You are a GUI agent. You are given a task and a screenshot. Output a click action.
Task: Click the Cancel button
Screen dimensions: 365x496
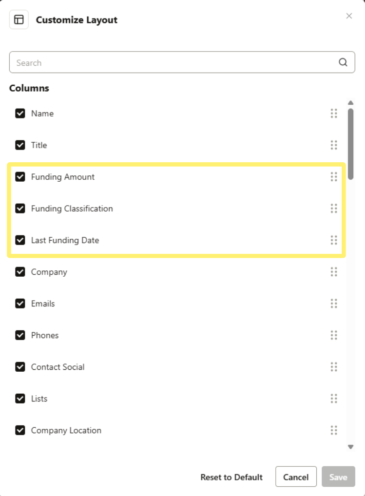(296, 477)
